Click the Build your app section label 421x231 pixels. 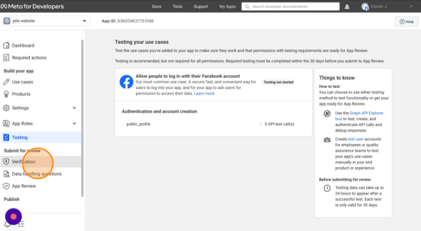[19, 71]
